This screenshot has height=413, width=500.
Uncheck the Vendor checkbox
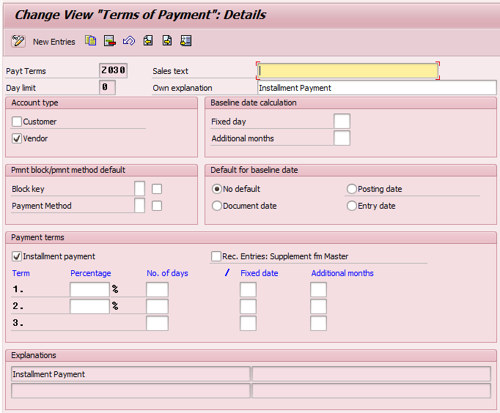pyautogui.click(x=17, y=138)
